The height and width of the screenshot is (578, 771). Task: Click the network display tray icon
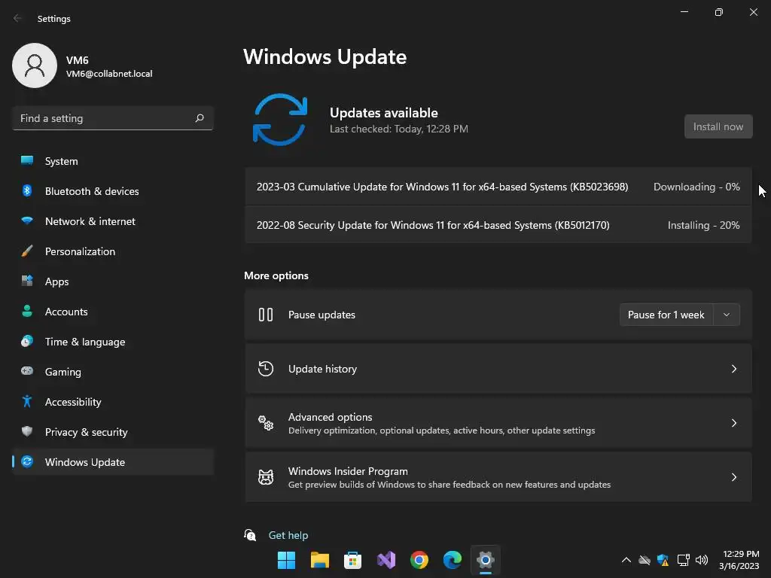683,560
